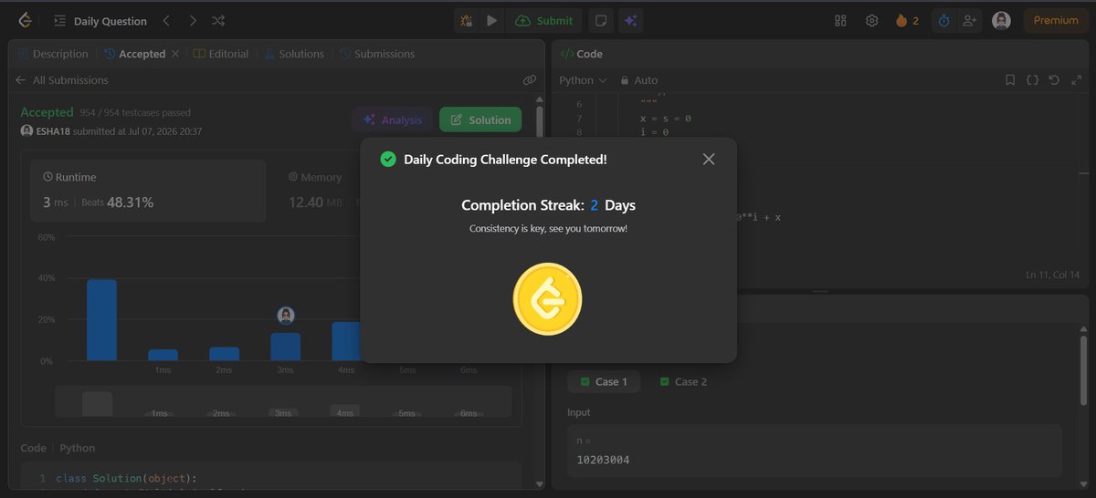Submit the solution
The image size is (1096, 498).
pos(544,20)
